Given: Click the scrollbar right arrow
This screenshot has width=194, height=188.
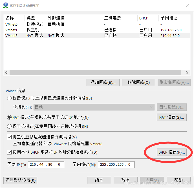Looking at the screenshot, I should point(187,73).
